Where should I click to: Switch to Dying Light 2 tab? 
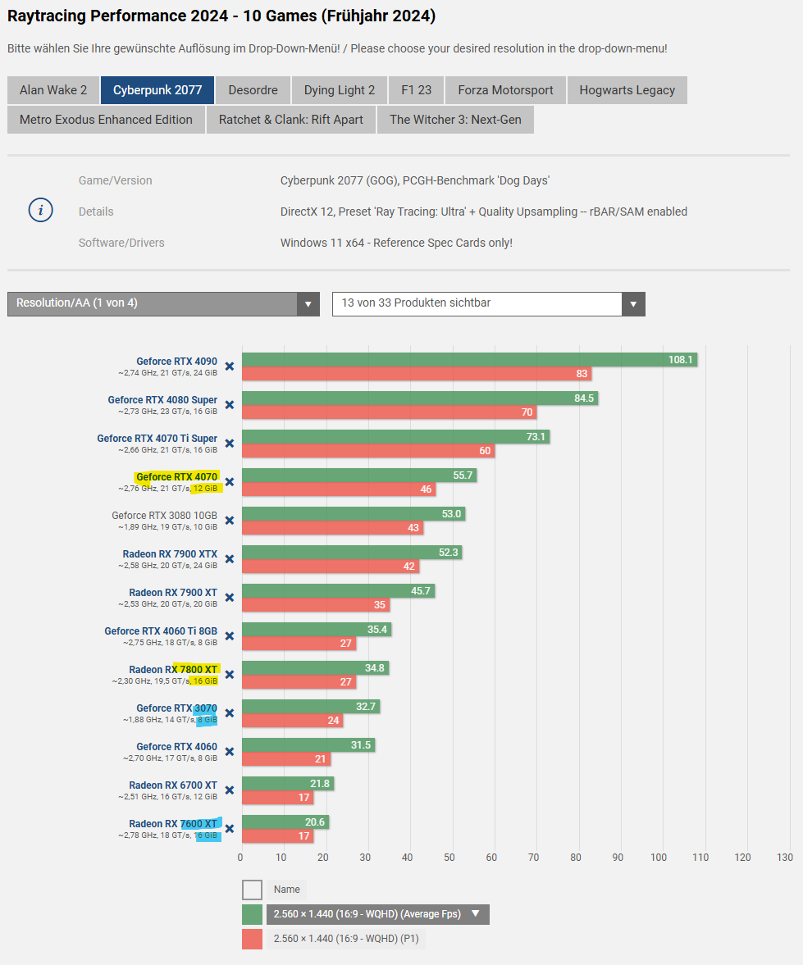(x=340, y=90)
